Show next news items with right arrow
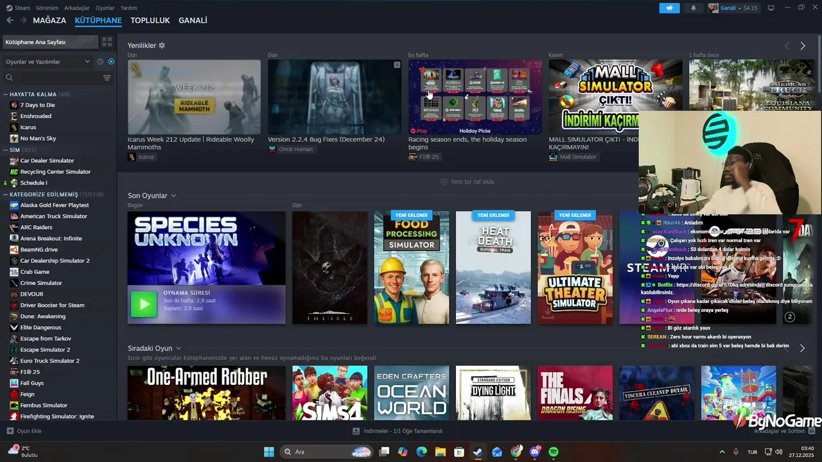Screen dimensions: 822x462 tap(803, 46)
